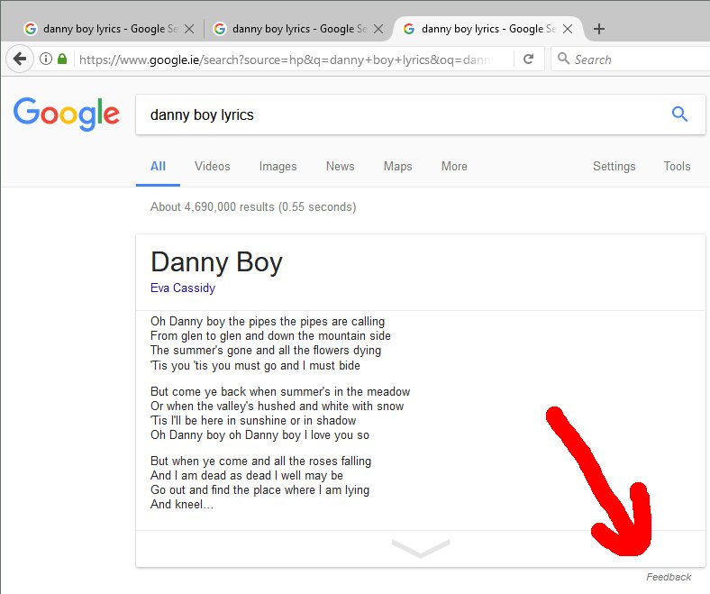Viewport: 710px width, 594px height.
Task: Open the News results tab
Action: [x=340, y=166]
